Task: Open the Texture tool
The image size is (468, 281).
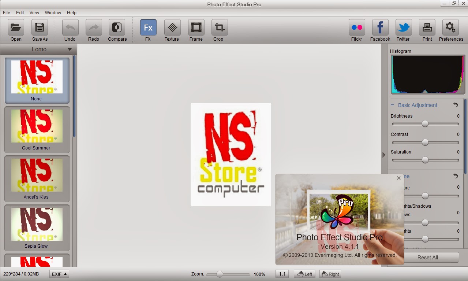Action: 172,27
